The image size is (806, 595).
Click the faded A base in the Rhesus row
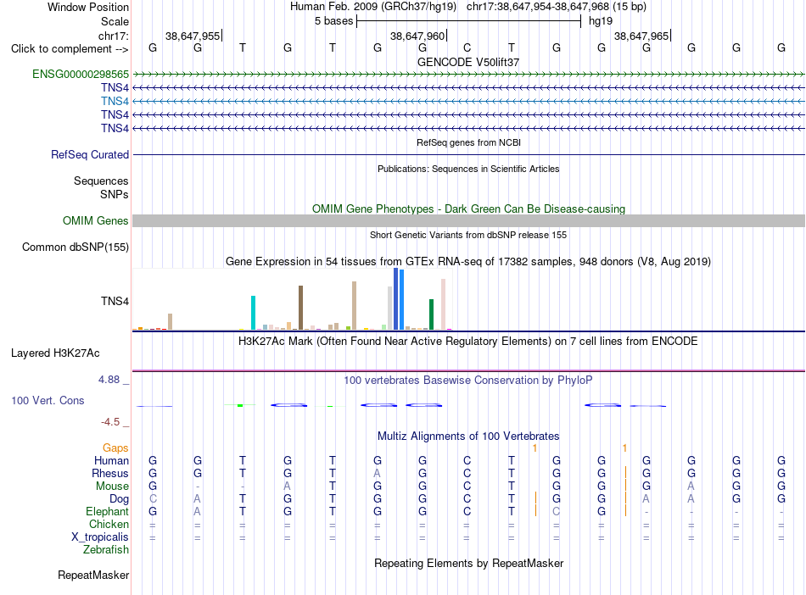point(378,473)
